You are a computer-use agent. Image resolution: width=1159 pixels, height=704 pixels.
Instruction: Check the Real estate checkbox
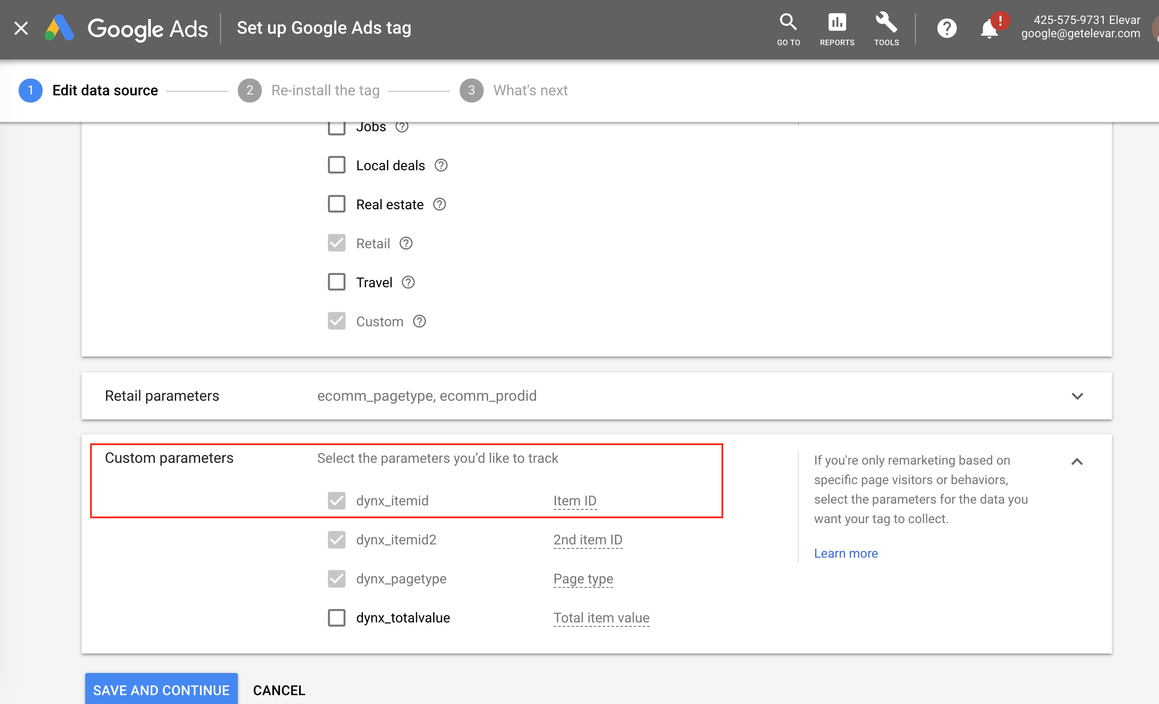(336, 204)
